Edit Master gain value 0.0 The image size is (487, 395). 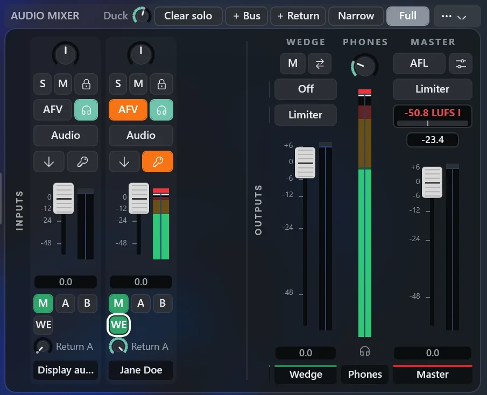tap(432, 353)
